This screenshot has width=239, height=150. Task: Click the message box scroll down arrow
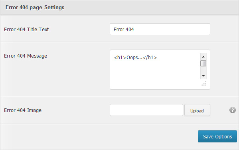(x=203, y=76)
